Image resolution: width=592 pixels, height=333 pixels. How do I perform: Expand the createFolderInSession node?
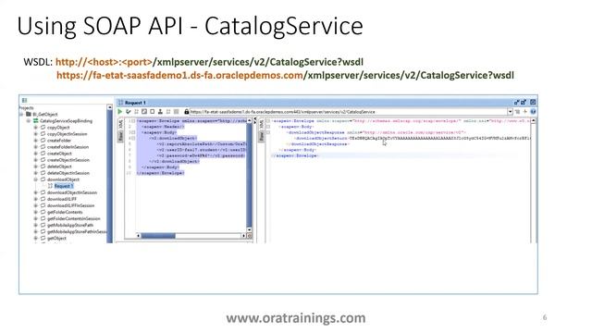coord(36,147)
